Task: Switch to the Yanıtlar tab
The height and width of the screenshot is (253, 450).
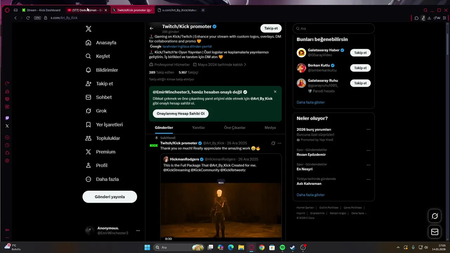Action: (198, 128)
